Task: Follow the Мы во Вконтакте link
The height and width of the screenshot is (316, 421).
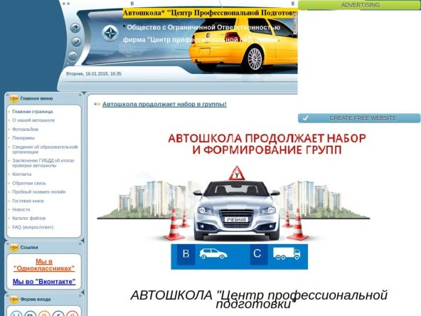Action: tap(44, 282)
